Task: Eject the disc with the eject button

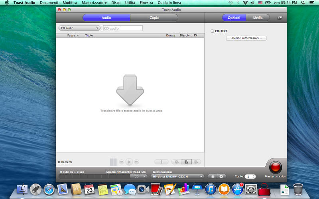Action: [213, 176]
